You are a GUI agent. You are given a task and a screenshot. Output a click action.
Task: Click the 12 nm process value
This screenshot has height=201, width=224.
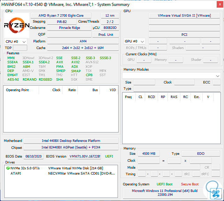110,16
